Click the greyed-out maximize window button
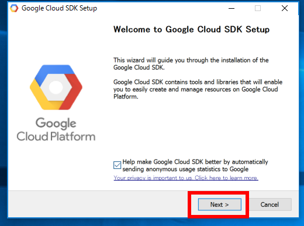The image size is (304, 226). coord(258,8)
